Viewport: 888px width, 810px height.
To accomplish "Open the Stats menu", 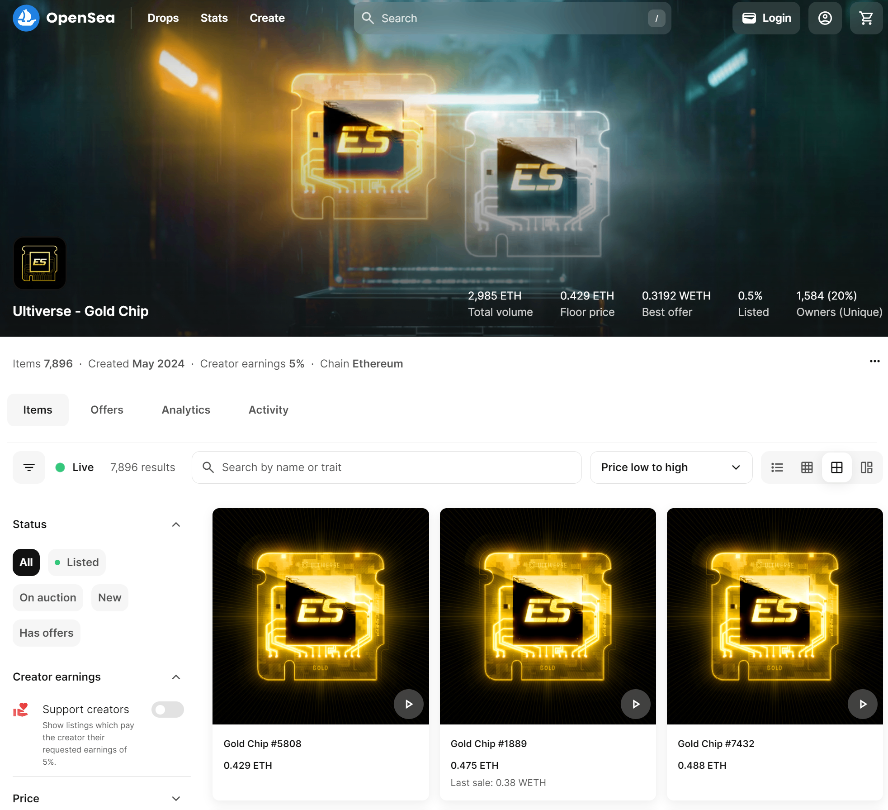I will (x=214, y=18).
